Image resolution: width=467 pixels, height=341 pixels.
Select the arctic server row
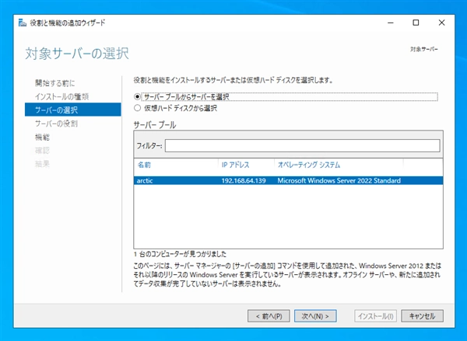click(x=288, y=181)
